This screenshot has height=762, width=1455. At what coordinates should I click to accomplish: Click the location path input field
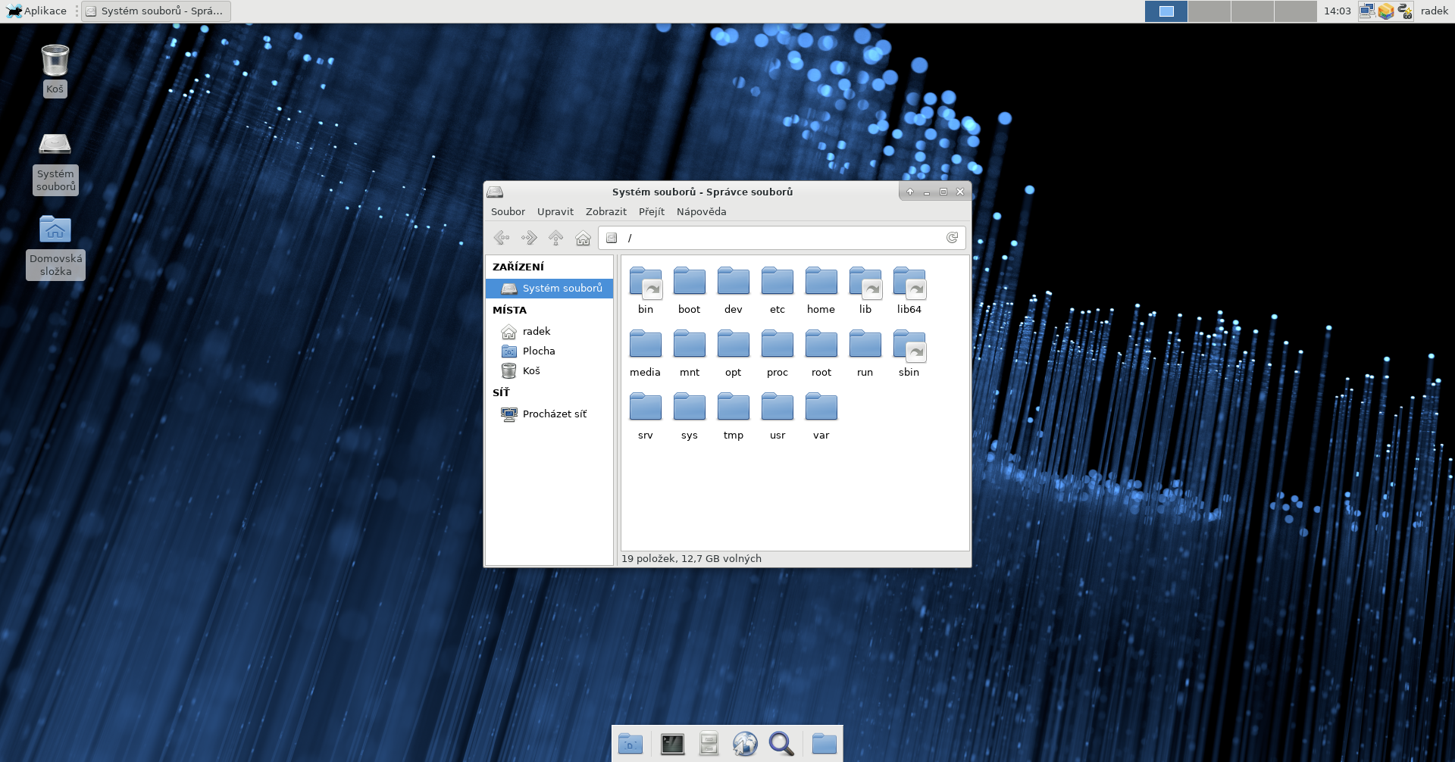[x=781, y=238]
